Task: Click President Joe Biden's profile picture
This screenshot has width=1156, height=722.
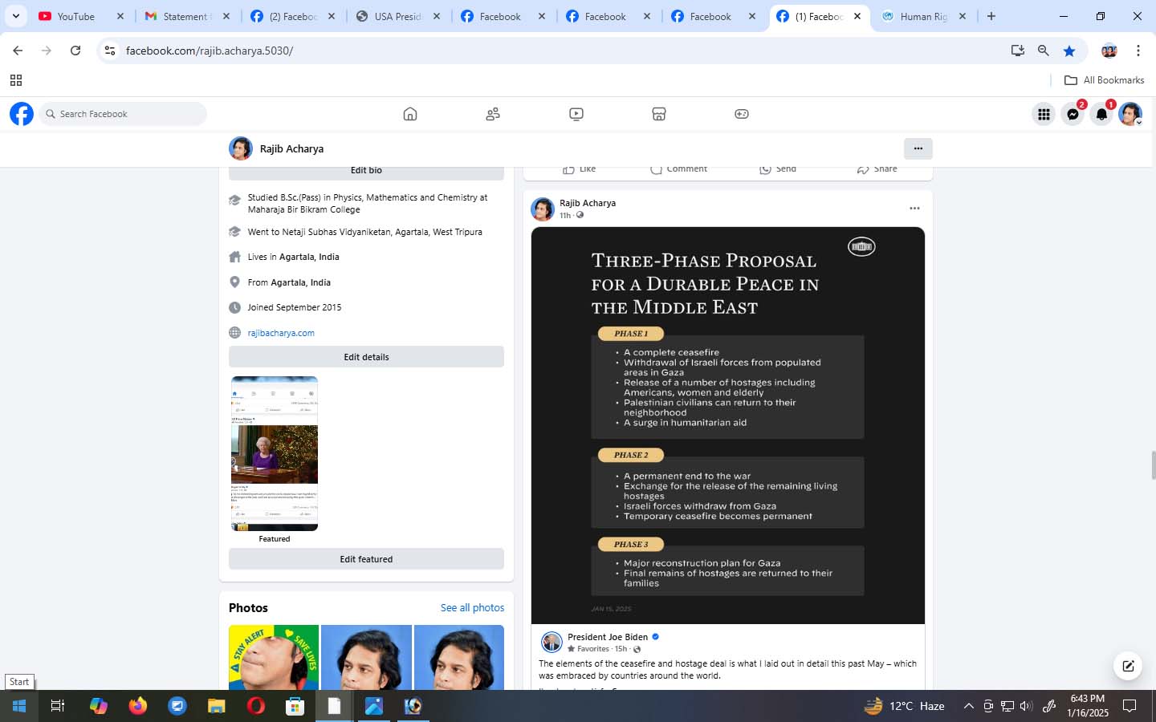Action: coord(552,642)
